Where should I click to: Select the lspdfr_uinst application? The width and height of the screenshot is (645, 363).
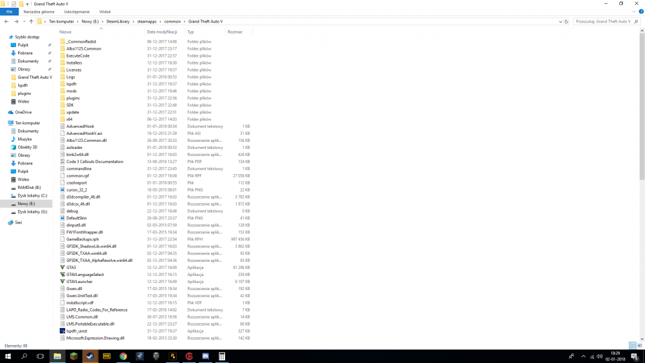pos(77,331)
